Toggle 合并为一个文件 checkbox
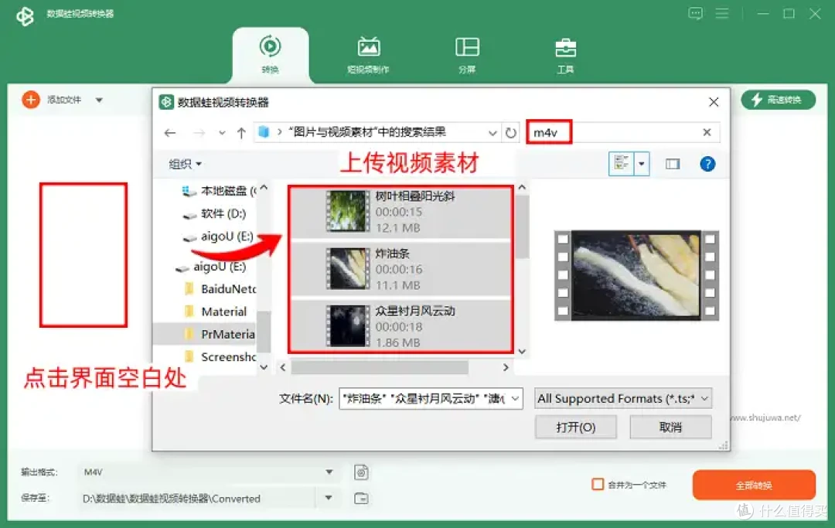This screenshot has width=835, height=528. point(598,485)
